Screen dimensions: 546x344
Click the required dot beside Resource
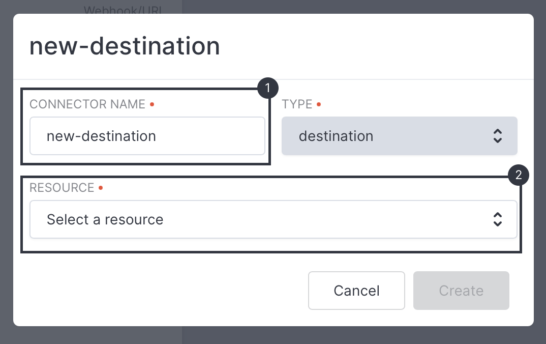click(101, 188)
